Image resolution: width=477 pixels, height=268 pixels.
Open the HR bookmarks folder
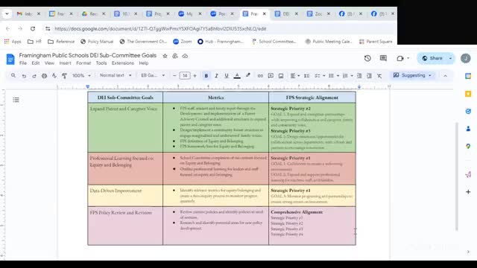pos(34,42)
